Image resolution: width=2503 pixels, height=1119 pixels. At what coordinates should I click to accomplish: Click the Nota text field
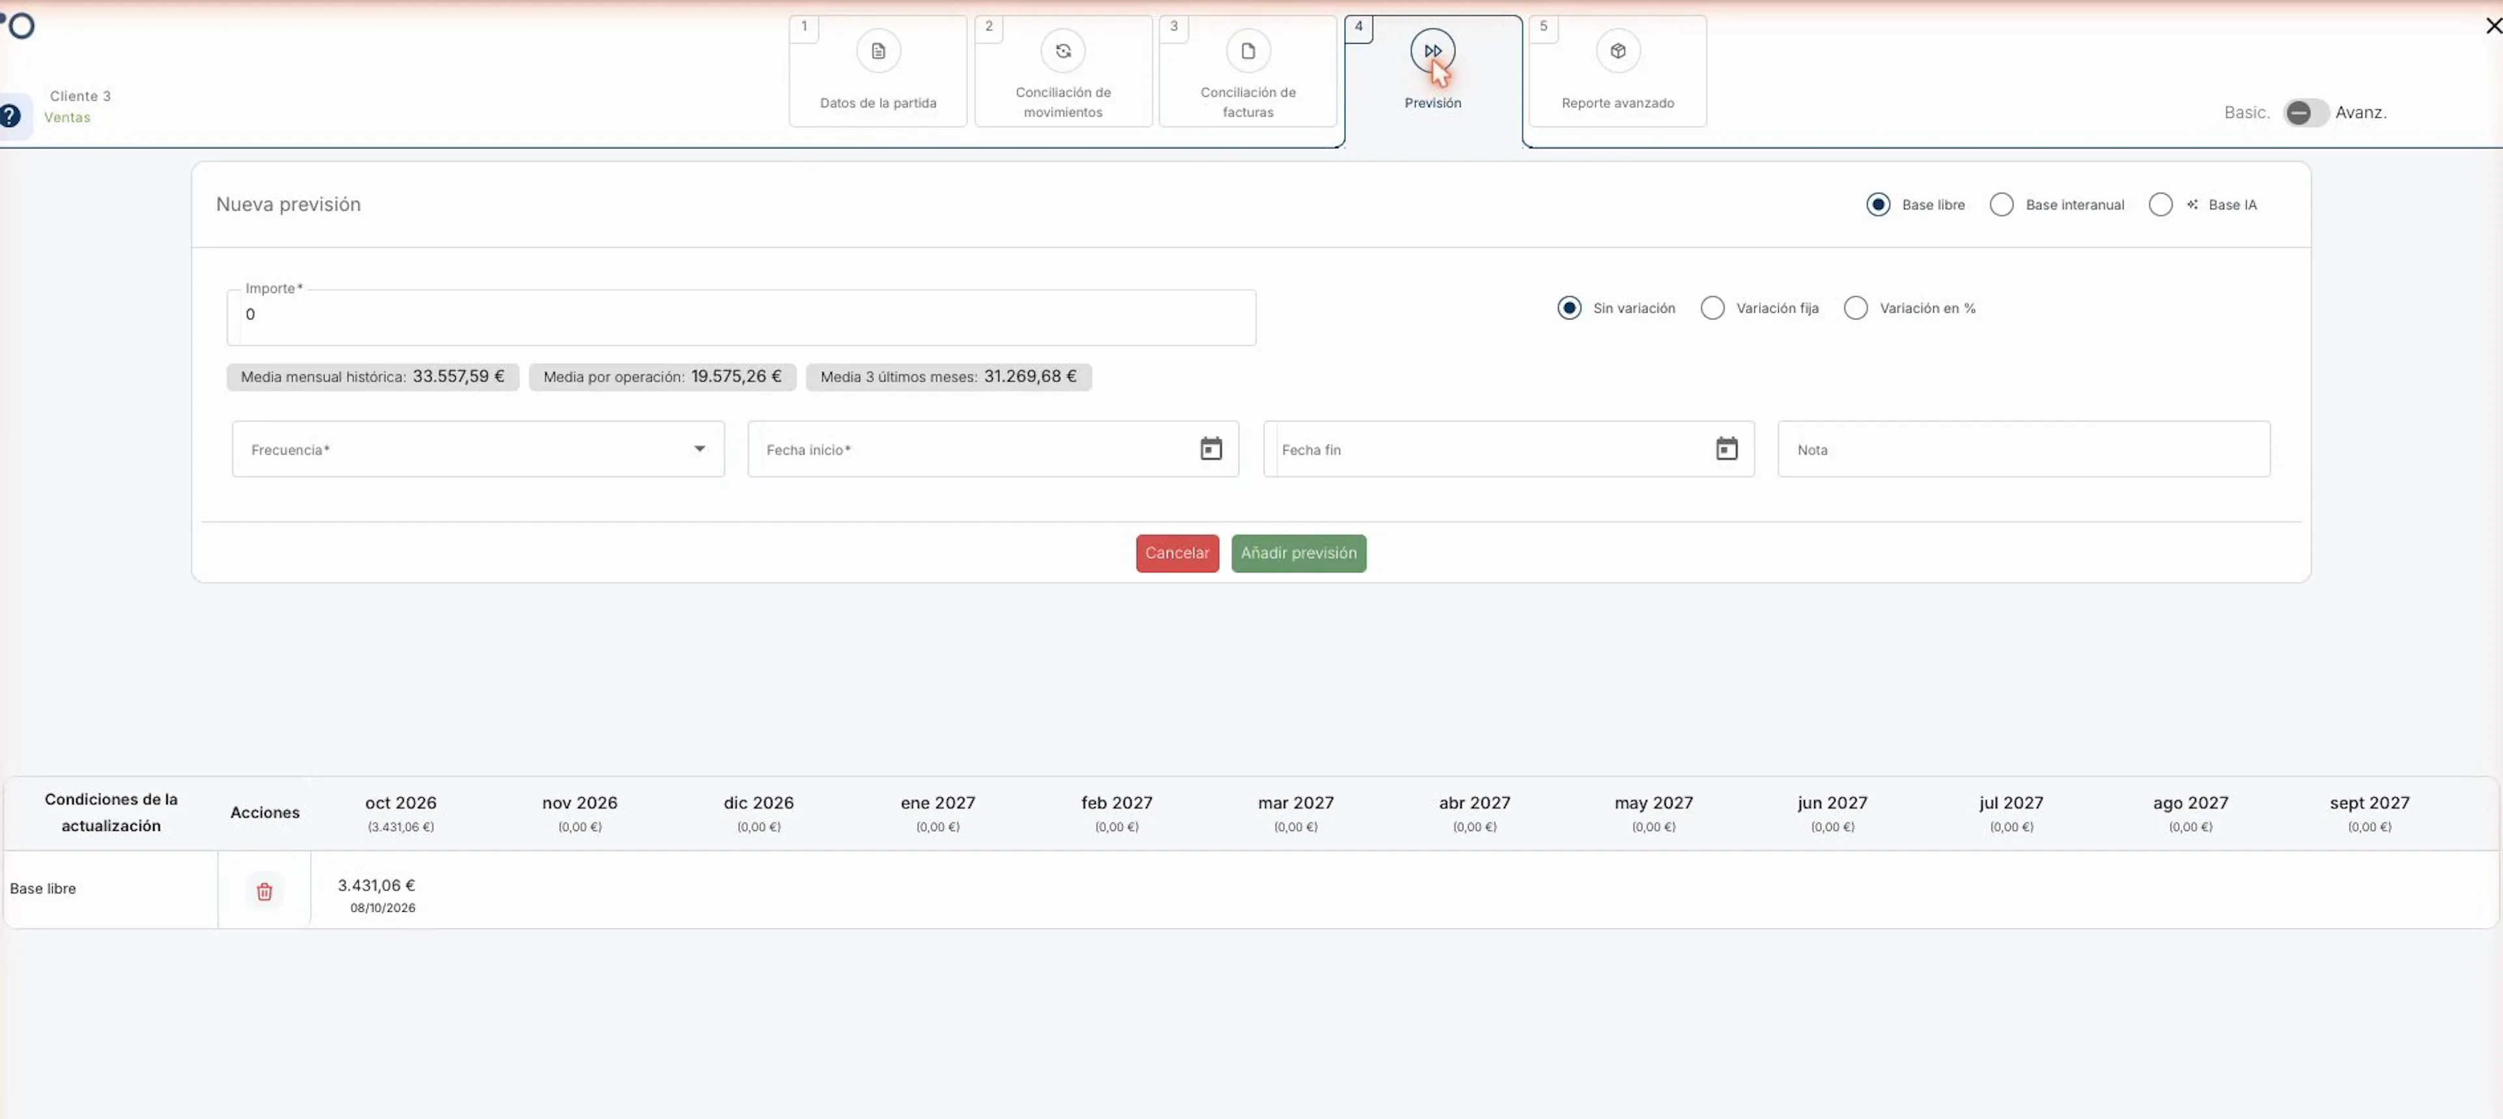tap(2024, 449)
